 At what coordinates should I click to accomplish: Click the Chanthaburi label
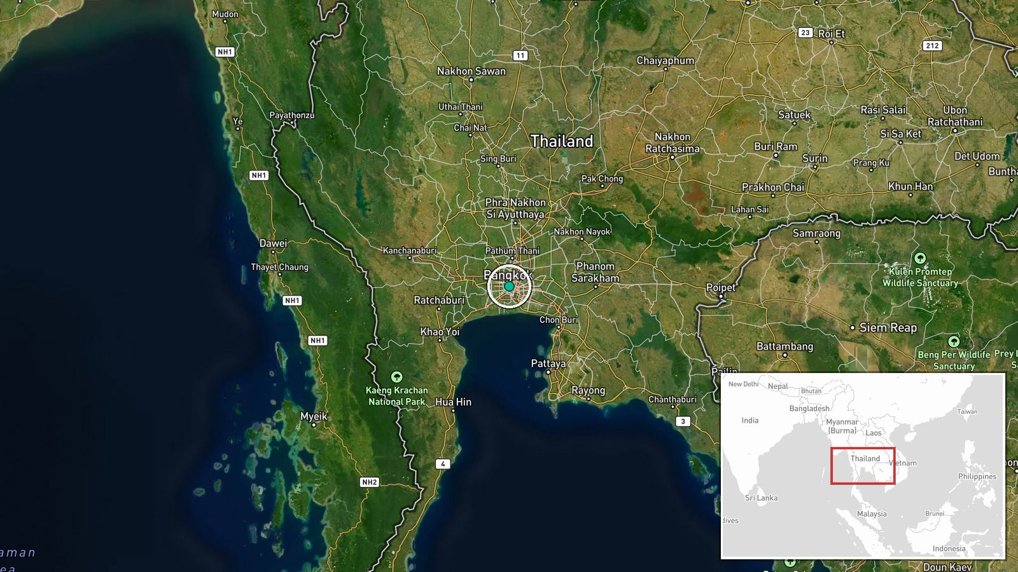[673, 399]
